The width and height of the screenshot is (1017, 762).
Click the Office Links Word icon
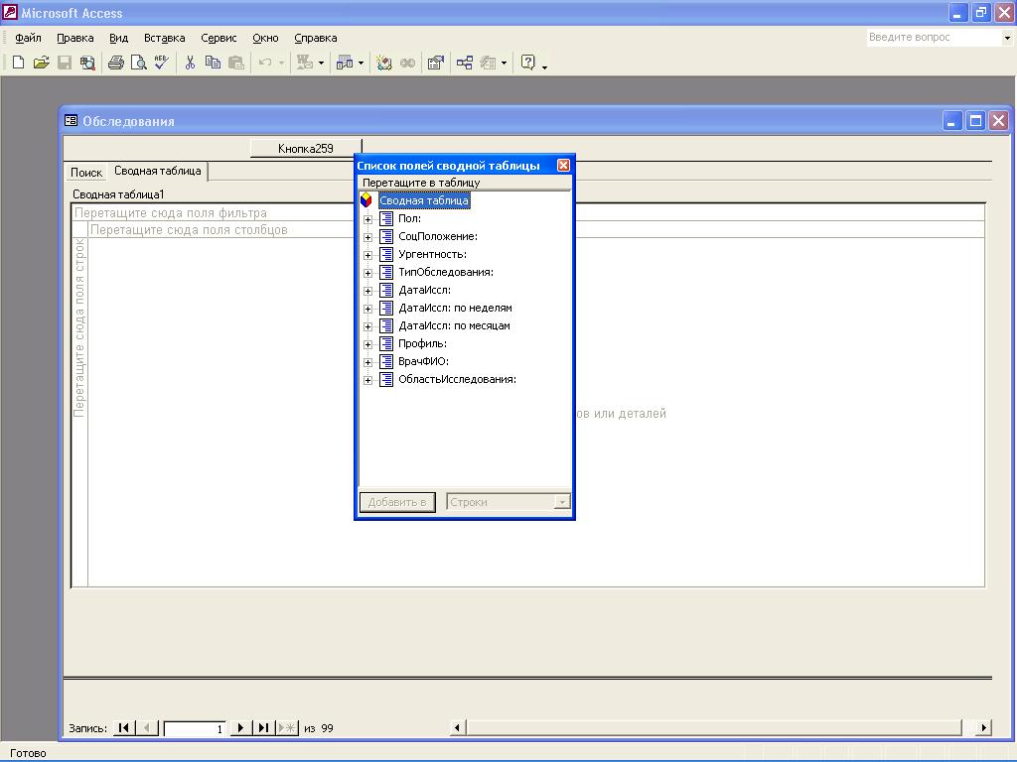tap(304, 63)
